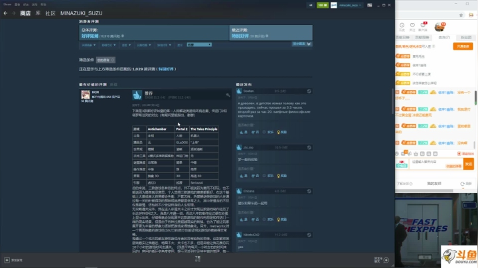Screen dimensions: 478x268
Task: Click orange open noble button in Douyu
Action: point(463,46)
